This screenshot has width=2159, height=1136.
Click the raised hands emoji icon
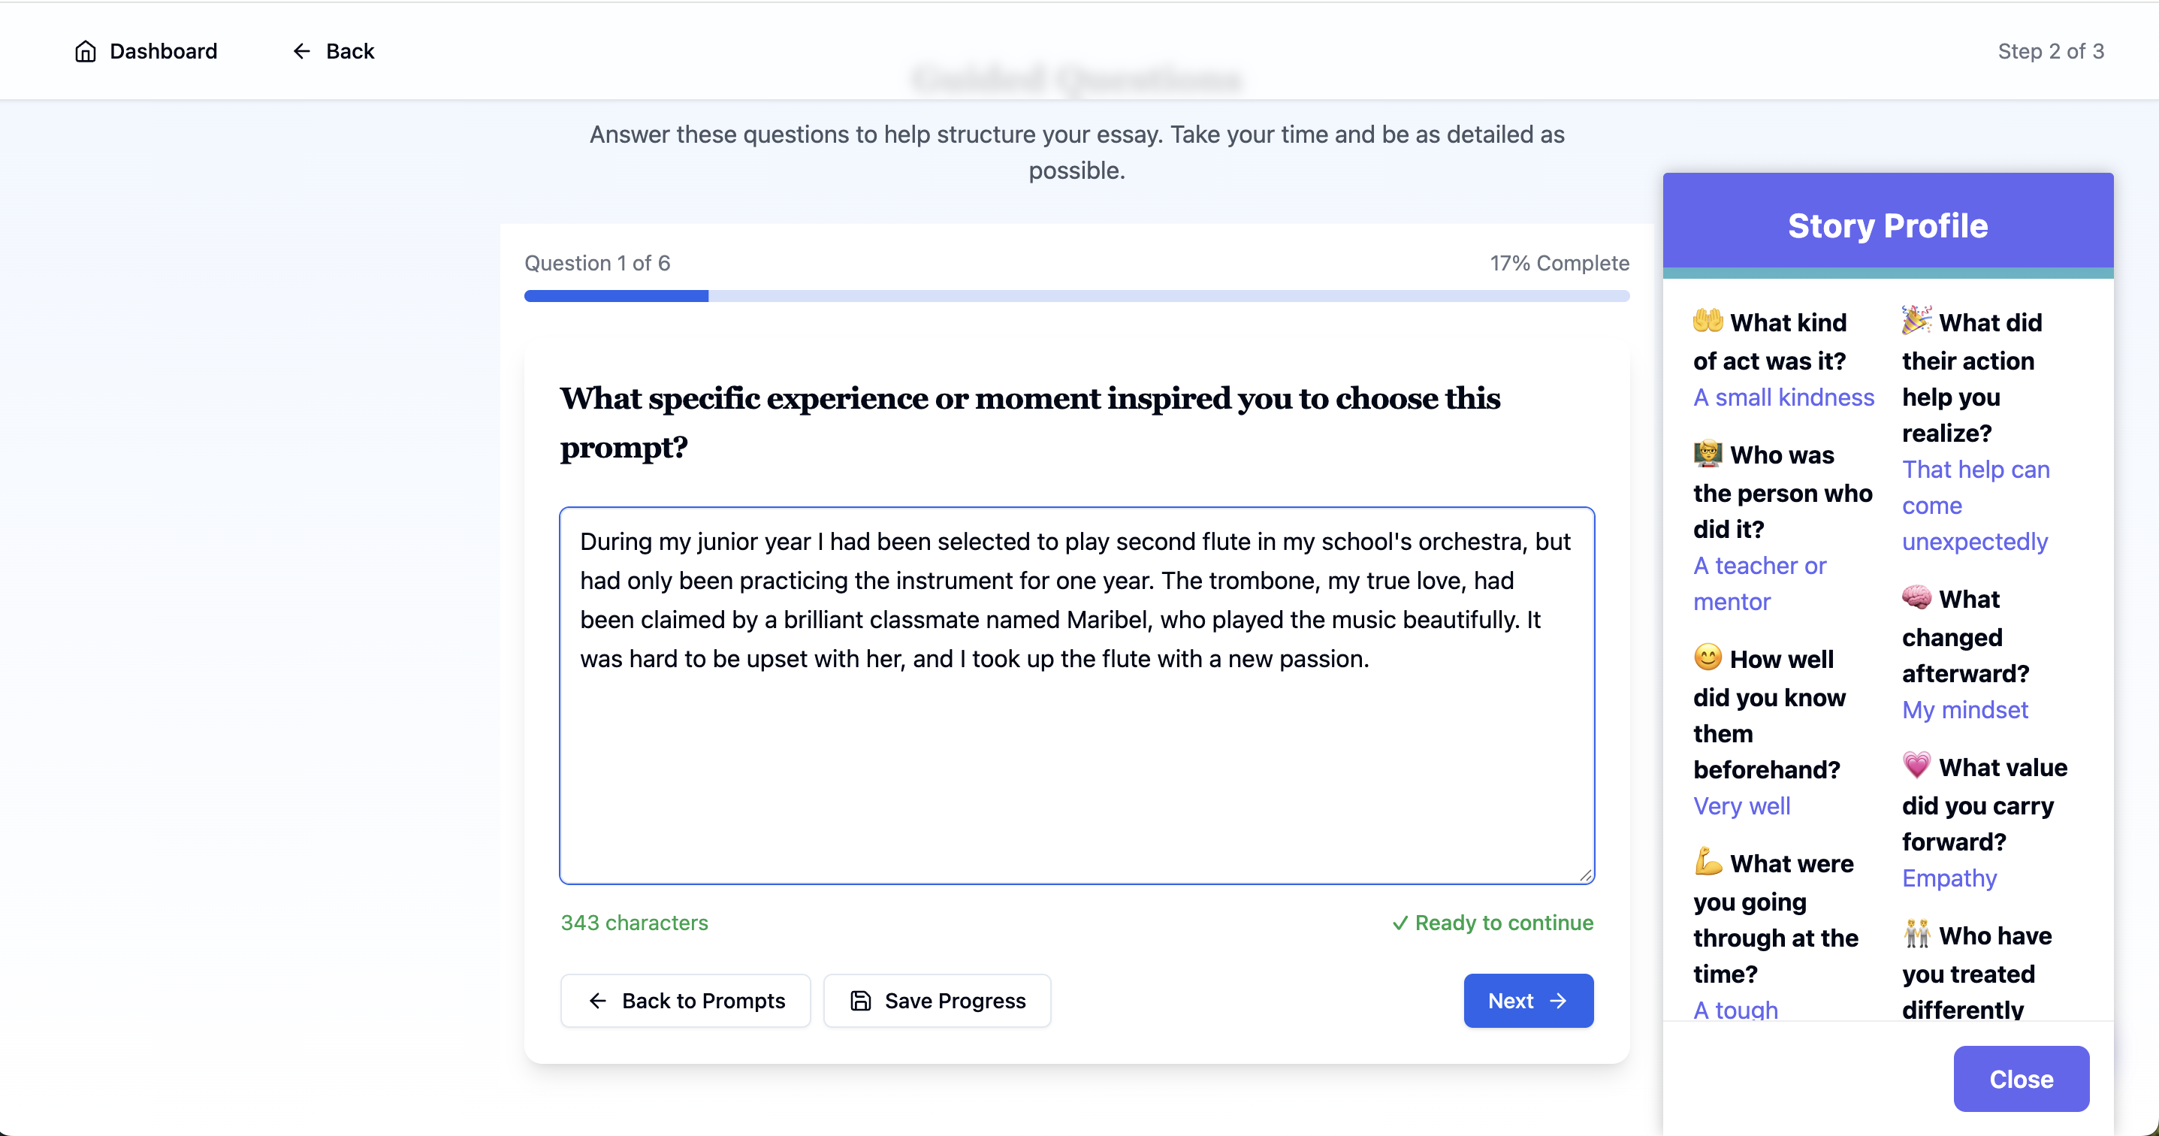pos(1708,321)
